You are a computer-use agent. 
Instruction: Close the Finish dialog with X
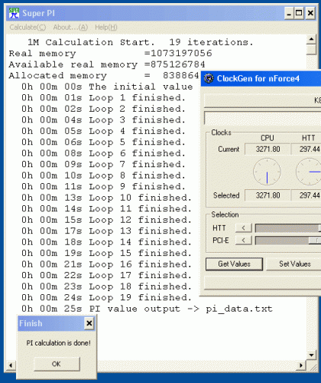pyautogui.click(x=89, y=323)
